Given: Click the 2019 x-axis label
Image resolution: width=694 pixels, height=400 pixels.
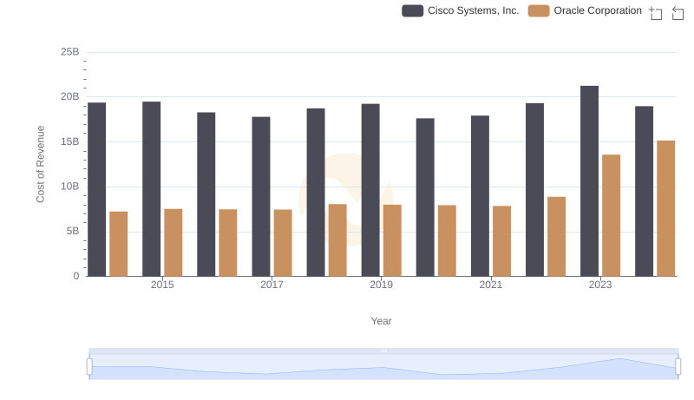Looking at the screenshot, I should tap(381, 285).
